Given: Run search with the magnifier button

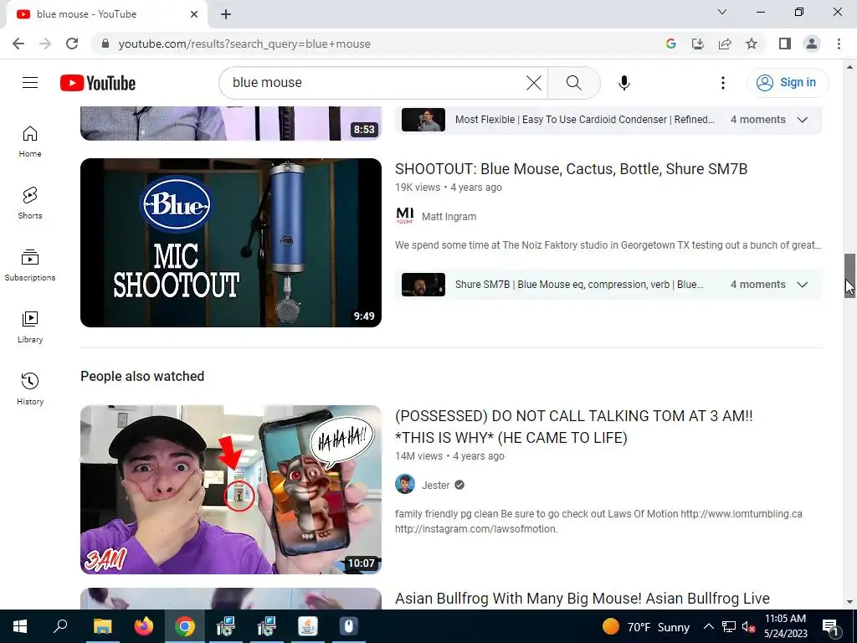Looking at the screenshot, I should [573, 83].
